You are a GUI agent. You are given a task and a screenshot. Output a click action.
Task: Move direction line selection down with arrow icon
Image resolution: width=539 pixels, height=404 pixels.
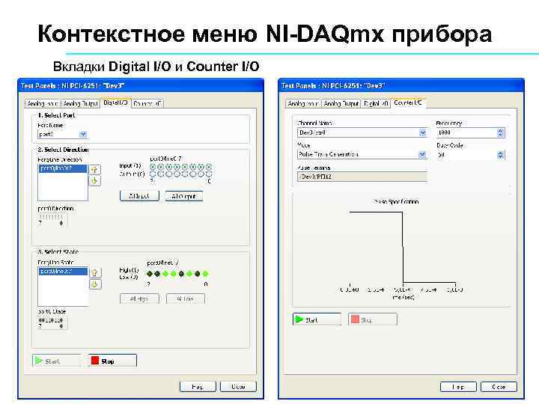94,181
